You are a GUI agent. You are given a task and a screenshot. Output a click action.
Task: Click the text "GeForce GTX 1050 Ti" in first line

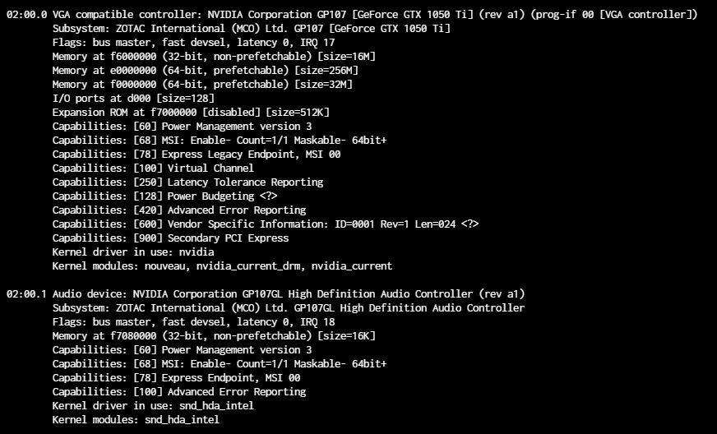(x=414, y=14)
